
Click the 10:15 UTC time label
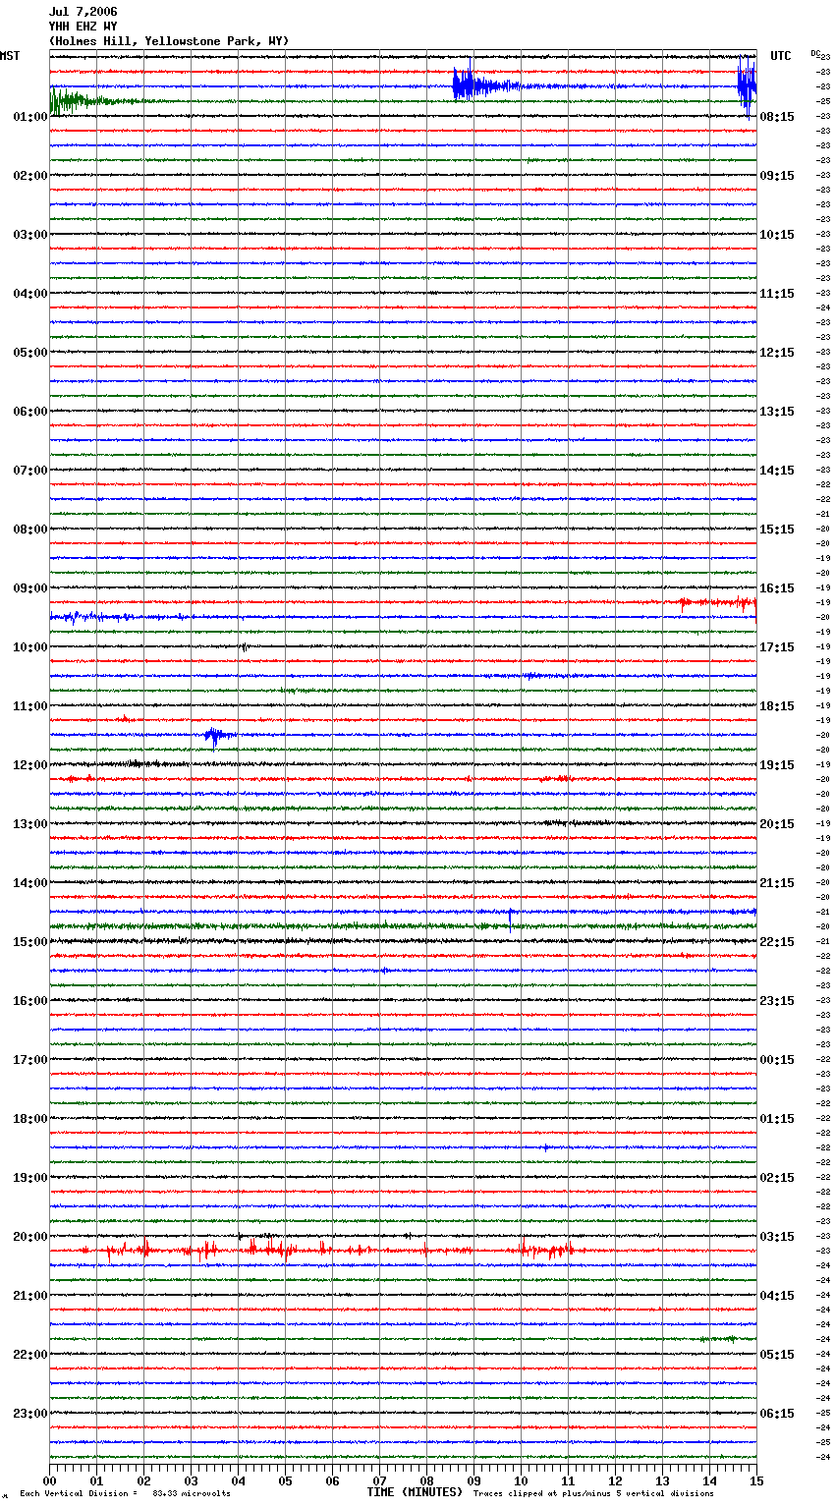click(x=777, y=235)
